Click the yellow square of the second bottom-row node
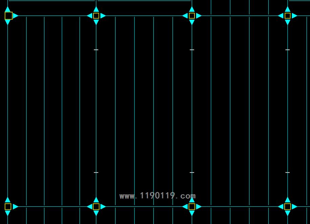 coord(96,207)
